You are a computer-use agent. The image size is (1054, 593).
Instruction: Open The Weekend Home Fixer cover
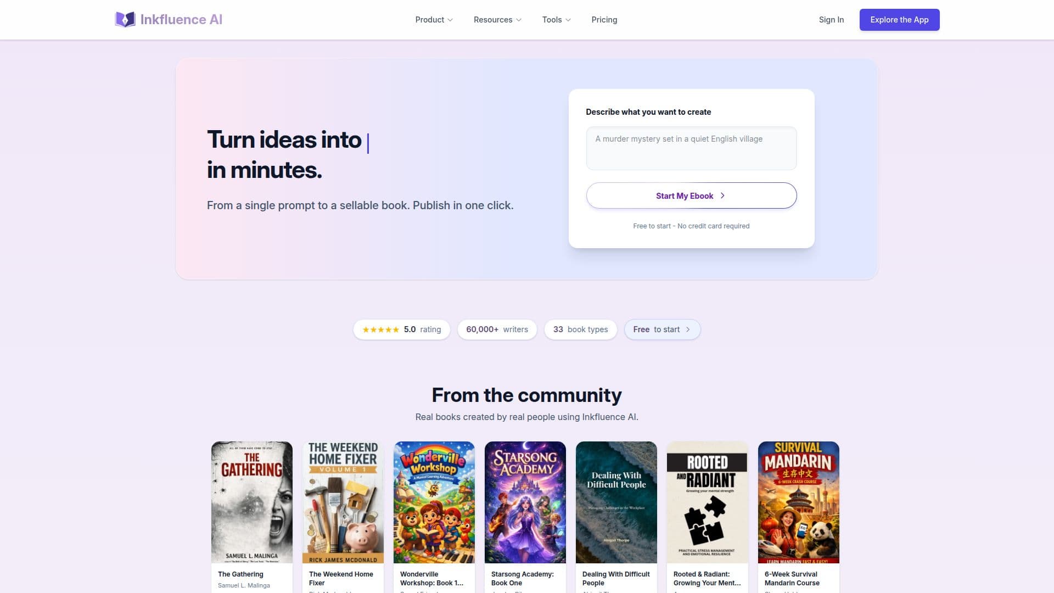(x=343, y=502)
